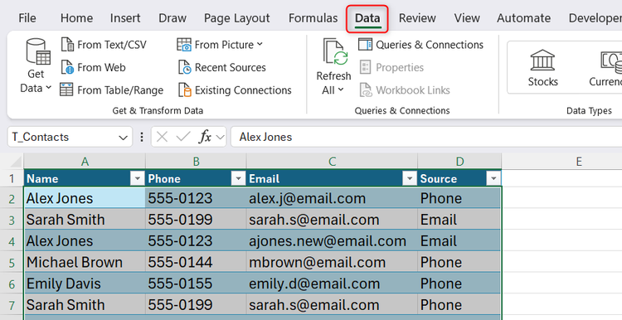Click the greyed Properties button
Image resolution: width=622 pixels, height=320 pixels.
click(391, 67)
